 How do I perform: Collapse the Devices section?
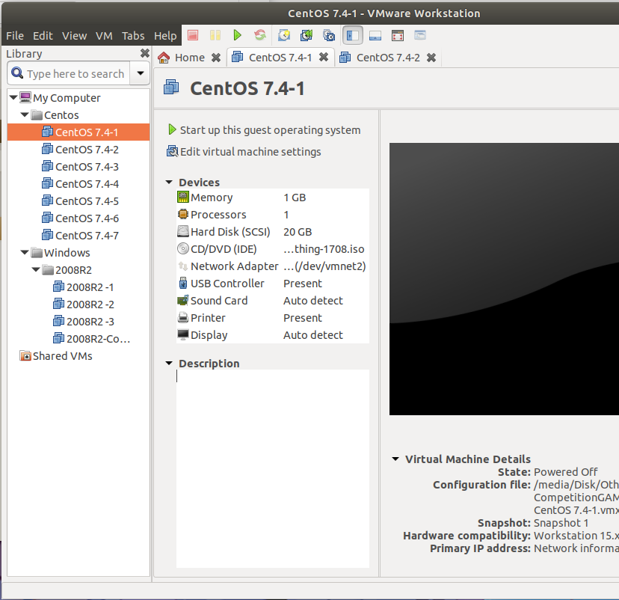coord(169,182)
